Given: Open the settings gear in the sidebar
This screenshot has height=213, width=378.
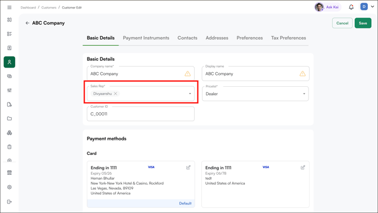Looking at the screenshot, I should pyautogui.click(x=10, y=187).
